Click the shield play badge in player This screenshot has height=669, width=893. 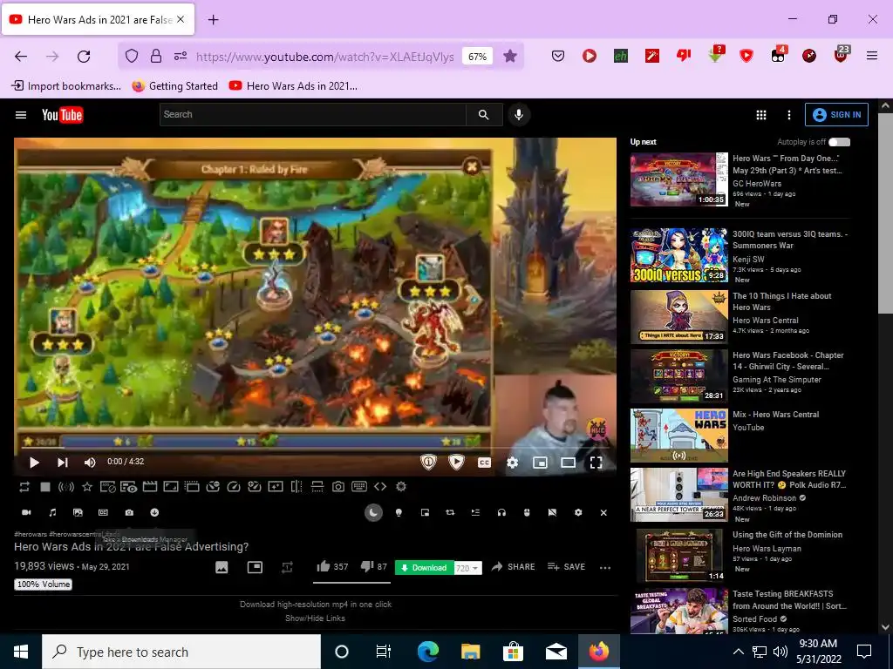[456, 462]
